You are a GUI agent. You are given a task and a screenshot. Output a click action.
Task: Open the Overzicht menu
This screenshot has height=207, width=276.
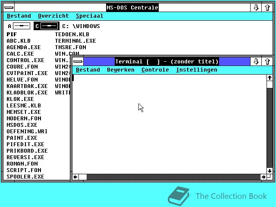click(53, 16)
